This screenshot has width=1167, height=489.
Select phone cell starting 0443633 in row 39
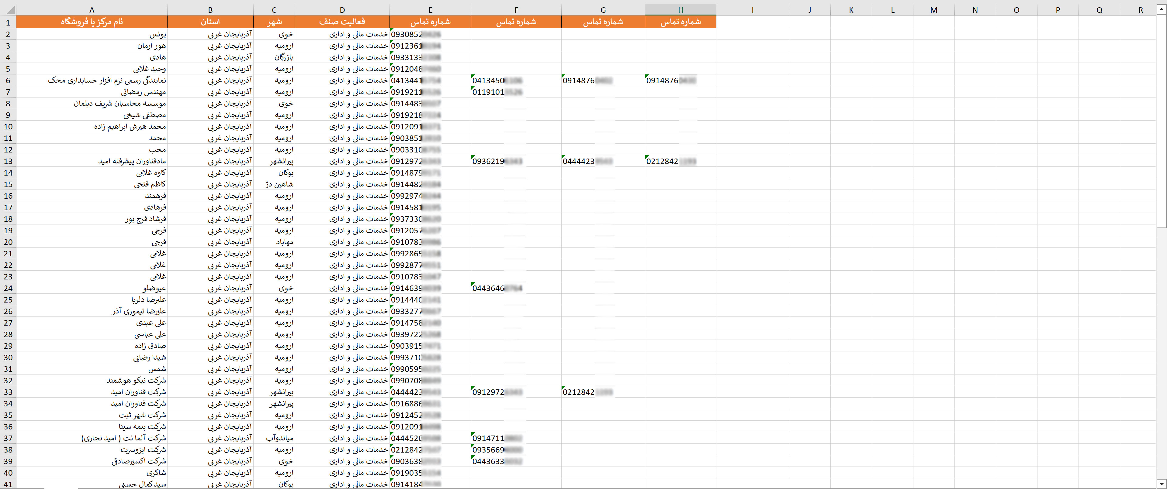click(516, 461)
